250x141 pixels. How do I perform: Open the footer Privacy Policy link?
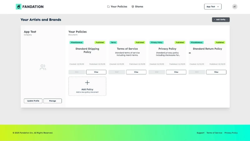click(x=231, y=133)
